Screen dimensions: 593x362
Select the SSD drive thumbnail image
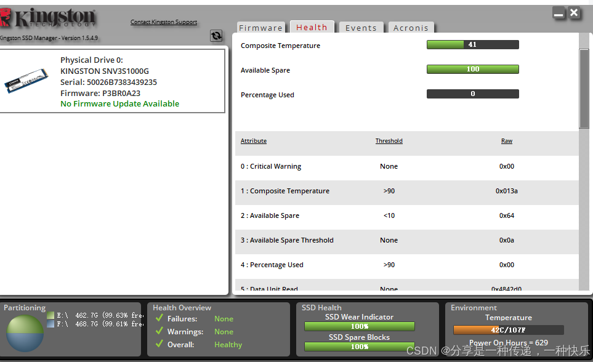click(x=26, y=81)
